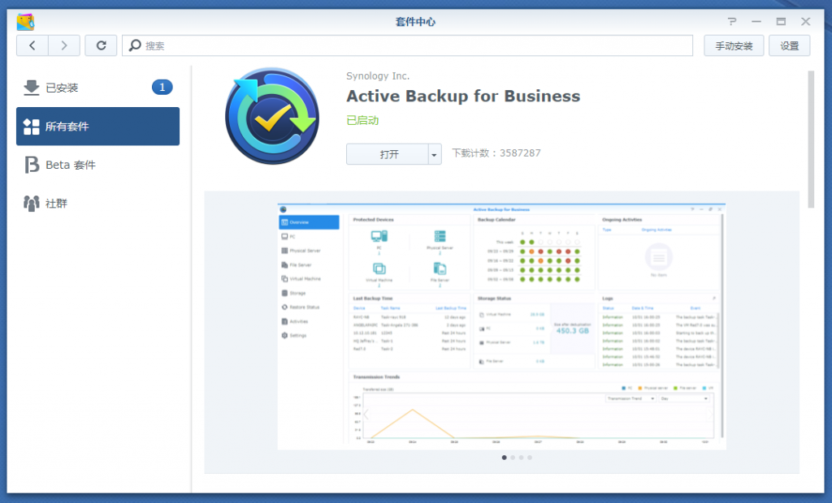Image resolution: width=832 pixels, height=503 pixels.
Task: Focus the 搜索 search field
Action: coord(408,45)
